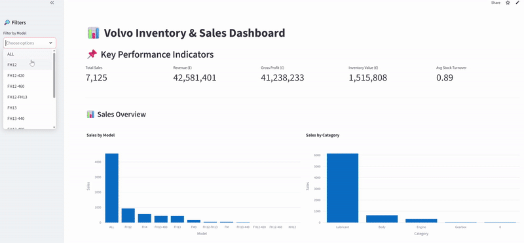Screen dimensions: 524x243
Task: Choose FH12-460 in the dropdown list
Action: point(28,86)
